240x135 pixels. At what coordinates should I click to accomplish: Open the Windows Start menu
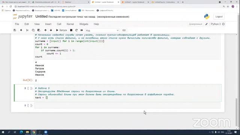tap(3, 132)
